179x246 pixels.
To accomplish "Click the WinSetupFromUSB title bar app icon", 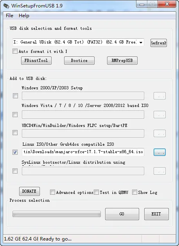I will pos(6,6).
